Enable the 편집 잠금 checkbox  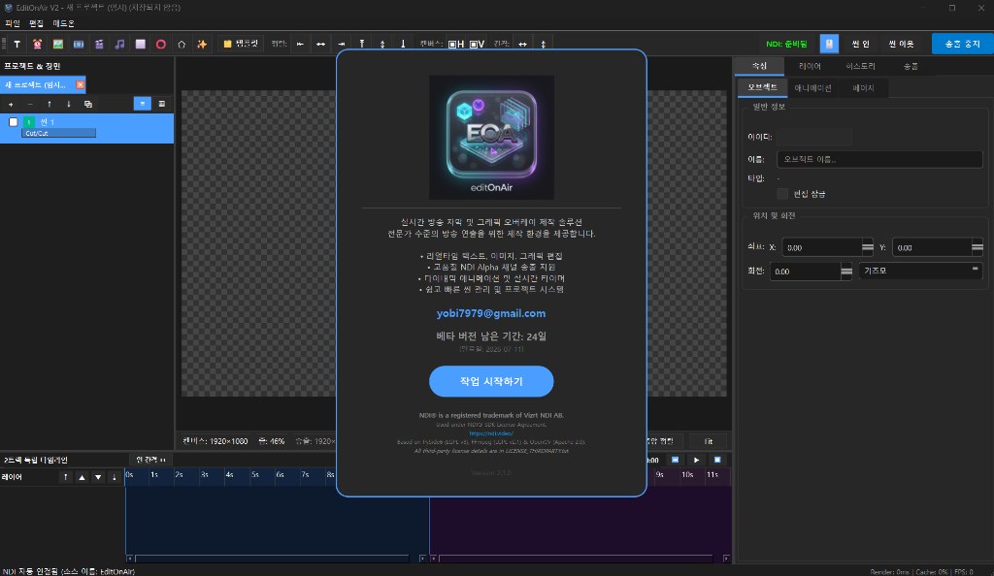tap(782, 194)
